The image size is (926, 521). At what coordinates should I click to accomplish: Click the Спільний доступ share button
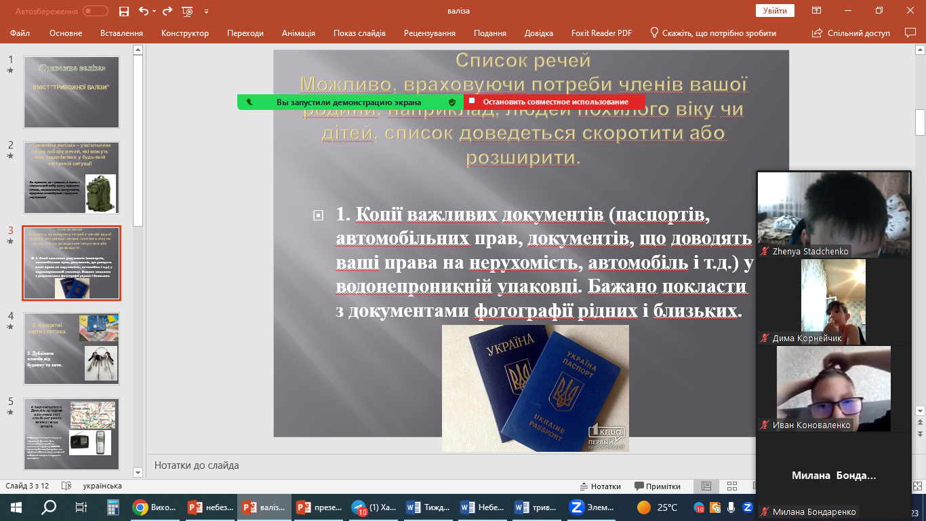[x=851, y=33]
